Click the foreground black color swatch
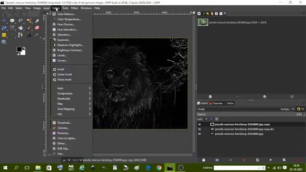Viewport: 306px width, 172px height. pos(19,49)
